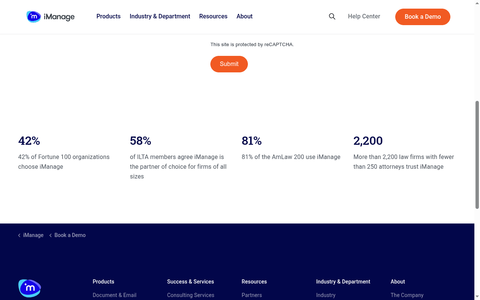The height and width of the screenshot is (300, 480).
Task: Submit the demo request form
Action: (x=229, y=64)
